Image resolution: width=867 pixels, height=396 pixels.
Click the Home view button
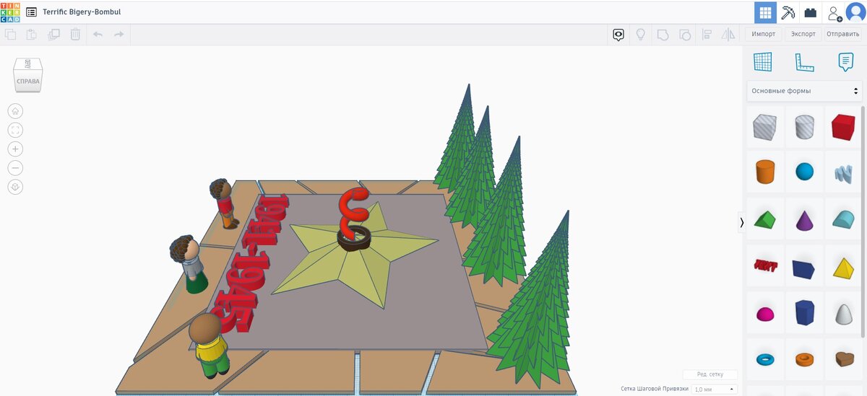[15, 111]
